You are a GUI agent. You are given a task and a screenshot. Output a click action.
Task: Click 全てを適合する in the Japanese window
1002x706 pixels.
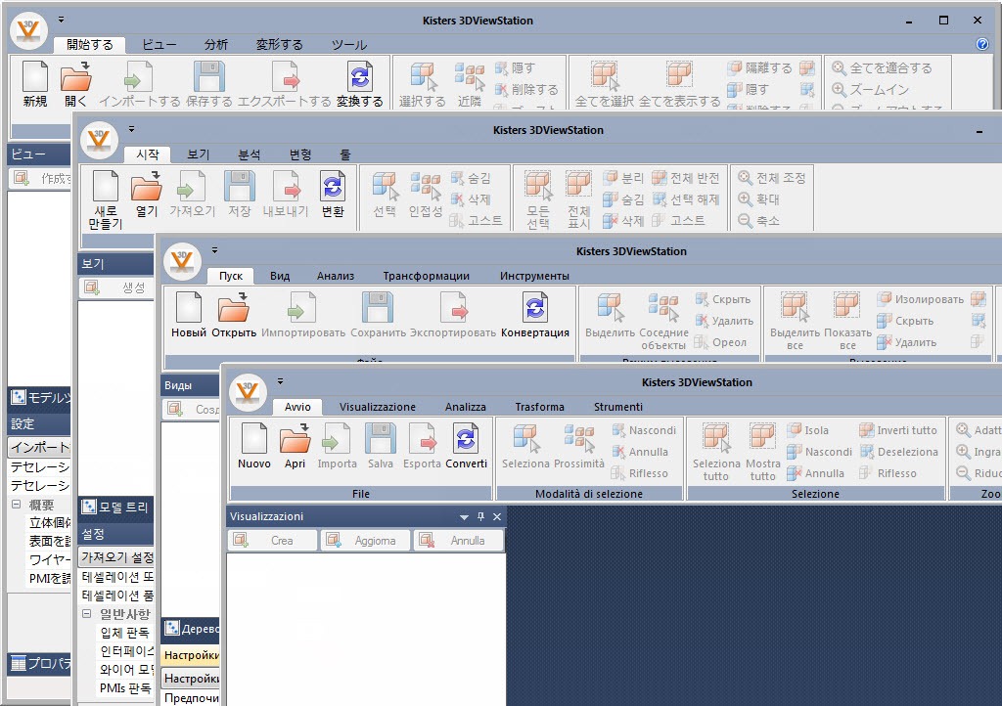coord(882,67)
